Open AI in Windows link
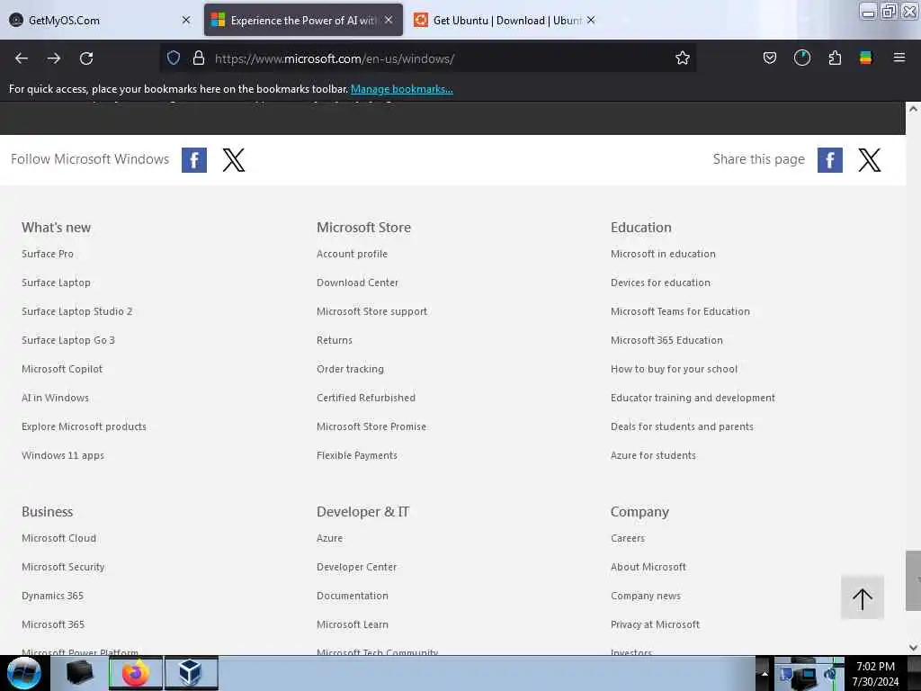Viewport: 921px width, 691px height. [x=55, y=398]
